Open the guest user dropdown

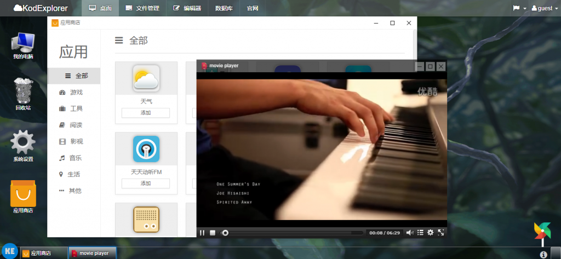pyautogui.click(x=545, y=8)
